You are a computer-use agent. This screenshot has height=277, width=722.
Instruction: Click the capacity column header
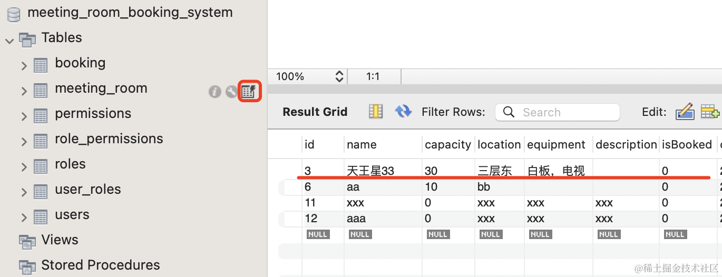coord(448,145)
